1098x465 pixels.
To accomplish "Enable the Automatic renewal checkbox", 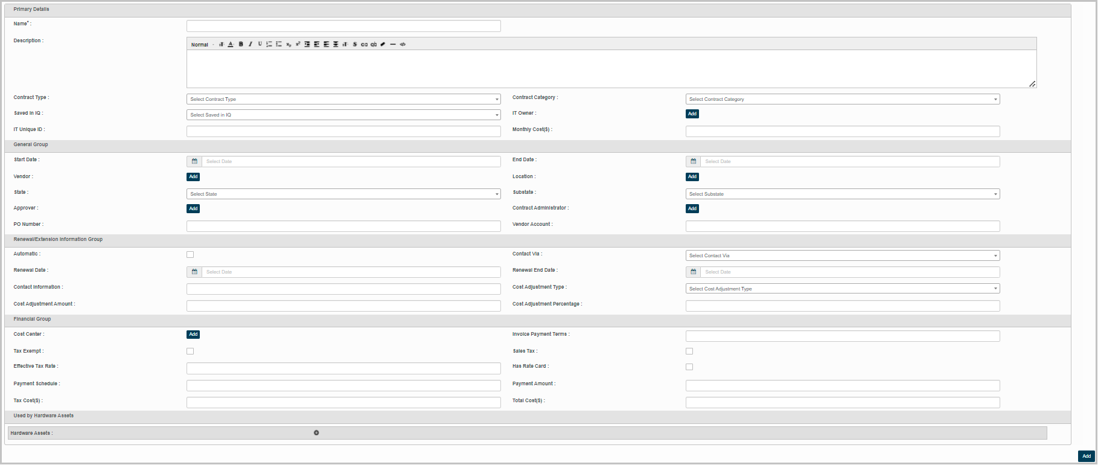I will (190, 255).
